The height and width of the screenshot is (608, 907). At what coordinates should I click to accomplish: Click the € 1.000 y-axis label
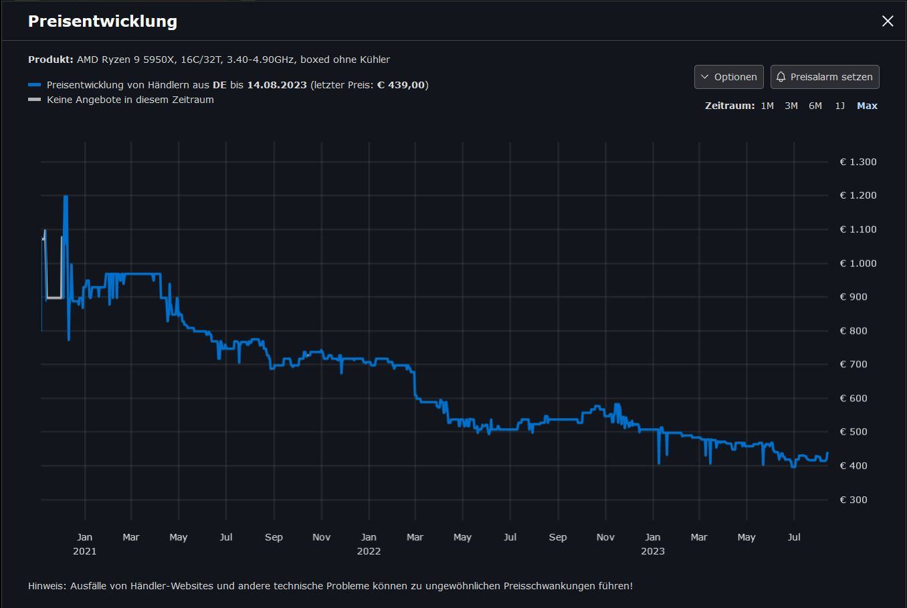(x=858, y=263)
